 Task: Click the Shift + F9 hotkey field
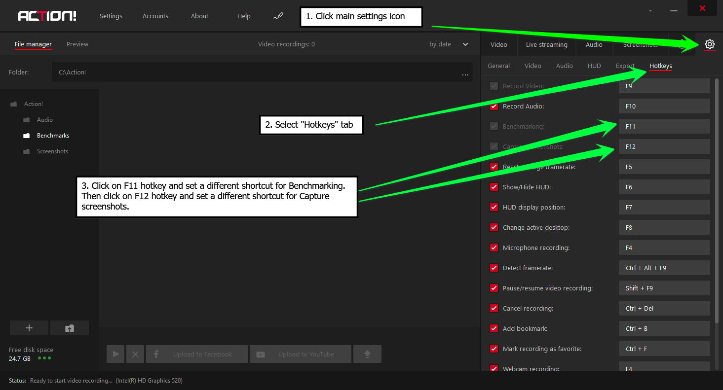(x=664, y=288)
